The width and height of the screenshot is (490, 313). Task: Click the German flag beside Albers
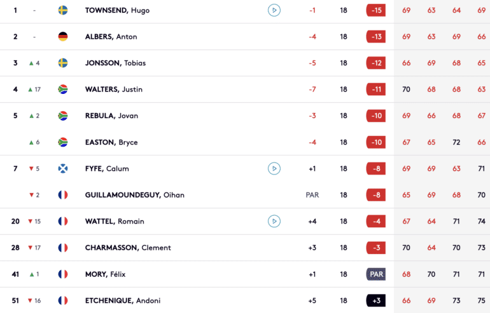click(63, 36)
